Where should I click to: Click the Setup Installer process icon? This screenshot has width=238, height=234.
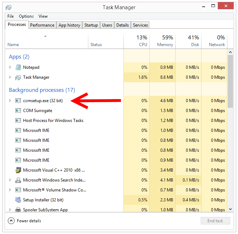(x=18, y=200)
